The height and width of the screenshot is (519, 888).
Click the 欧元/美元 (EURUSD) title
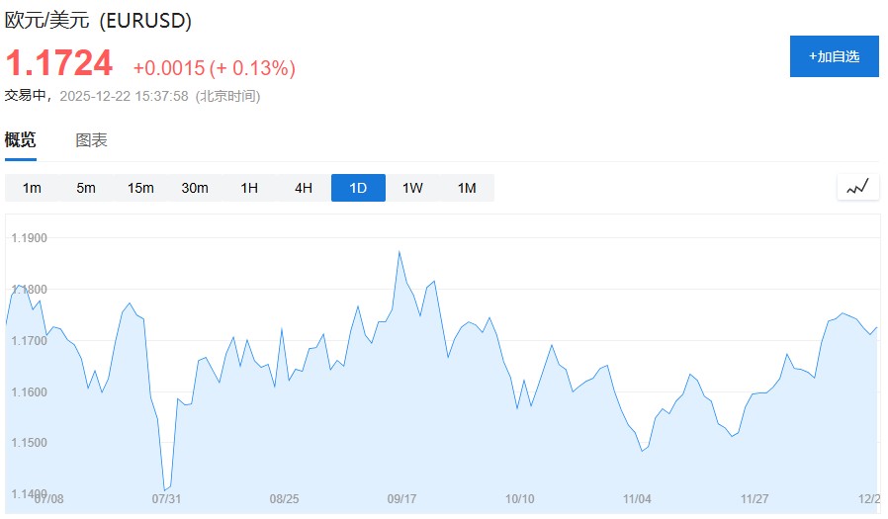click(x=99, y=20)
